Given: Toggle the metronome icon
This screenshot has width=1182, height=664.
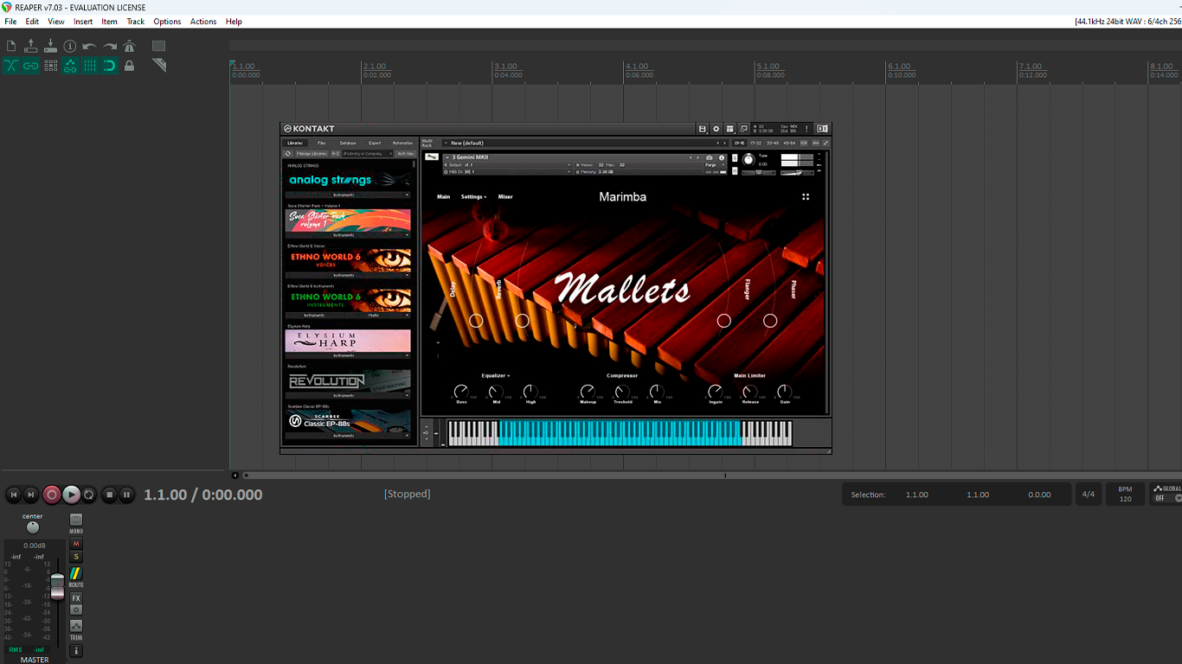Looking at the screenshot, I should point(130,47).
